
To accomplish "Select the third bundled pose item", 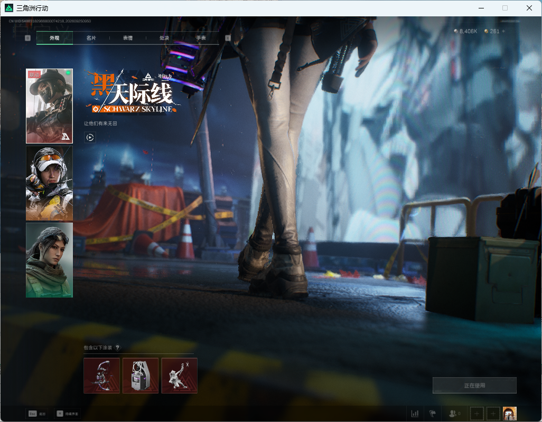I will point(180,376).
